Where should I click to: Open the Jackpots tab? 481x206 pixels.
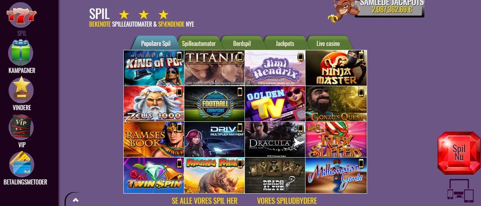285,44
